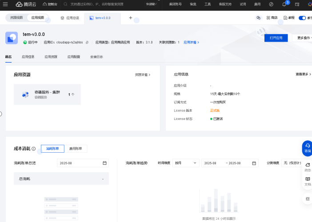
Task: Click the 打开应用 button
Action: click(x=276, y=38)
